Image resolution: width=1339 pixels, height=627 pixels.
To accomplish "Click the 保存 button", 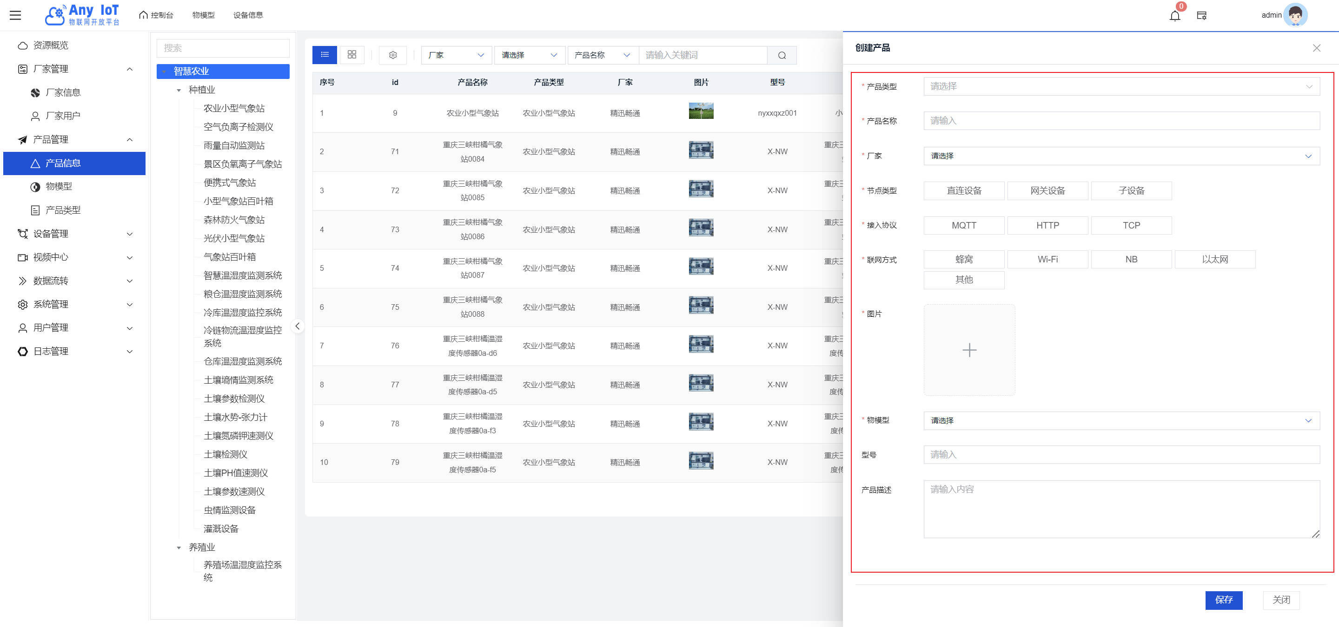I will coord(1224,600).
